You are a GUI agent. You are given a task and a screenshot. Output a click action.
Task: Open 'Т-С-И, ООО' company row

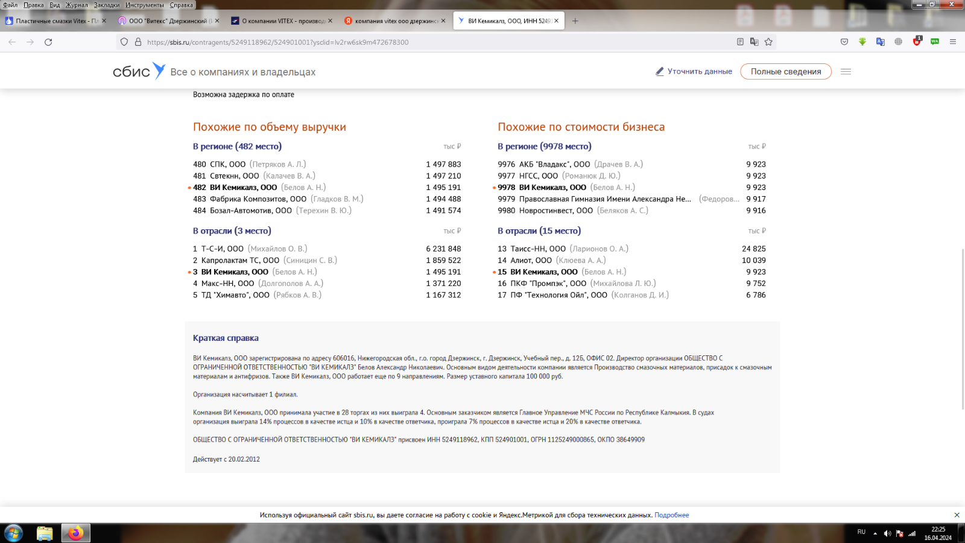[x=327, y=249]
